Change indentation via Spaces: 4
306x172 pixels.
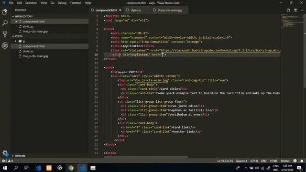coord(241,161)
